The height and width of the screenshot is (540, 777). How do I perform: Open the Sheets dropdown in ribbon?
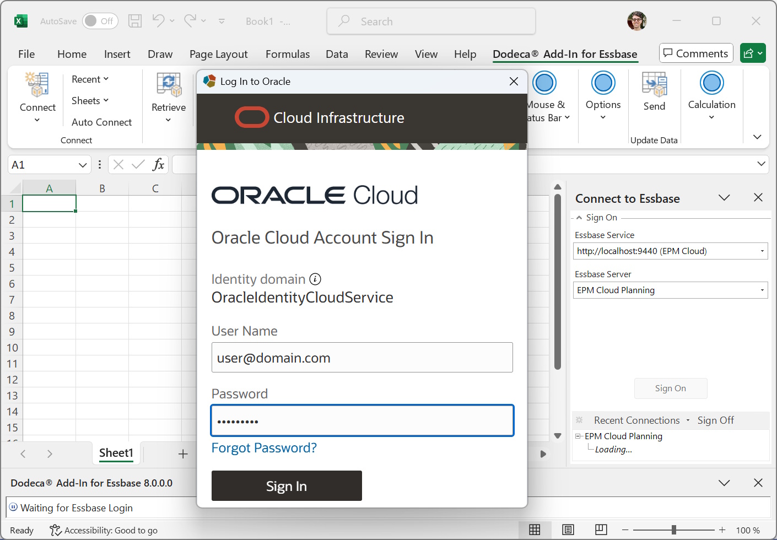90,101
